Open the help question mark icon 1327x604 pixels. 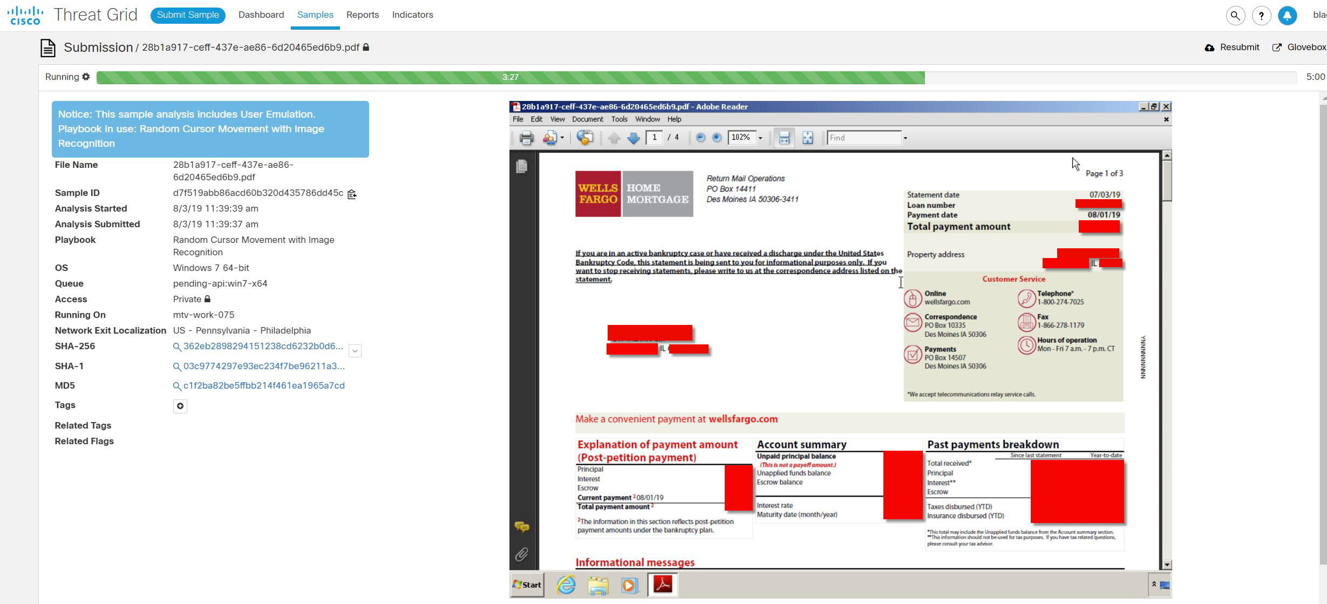pos(1261,16)
